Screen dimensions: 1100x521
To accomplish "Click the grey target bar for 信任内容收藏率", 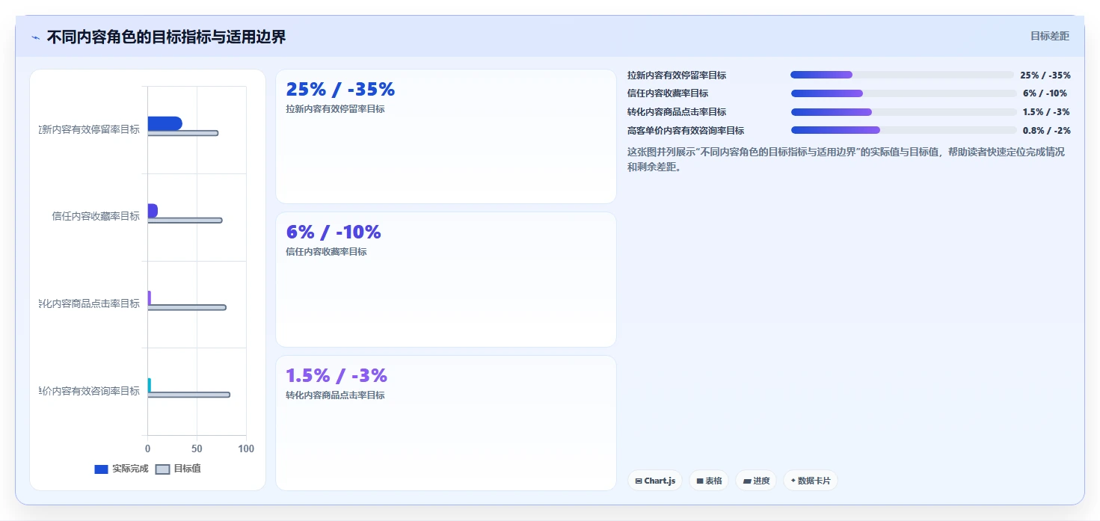I will (x=185, y=221).
